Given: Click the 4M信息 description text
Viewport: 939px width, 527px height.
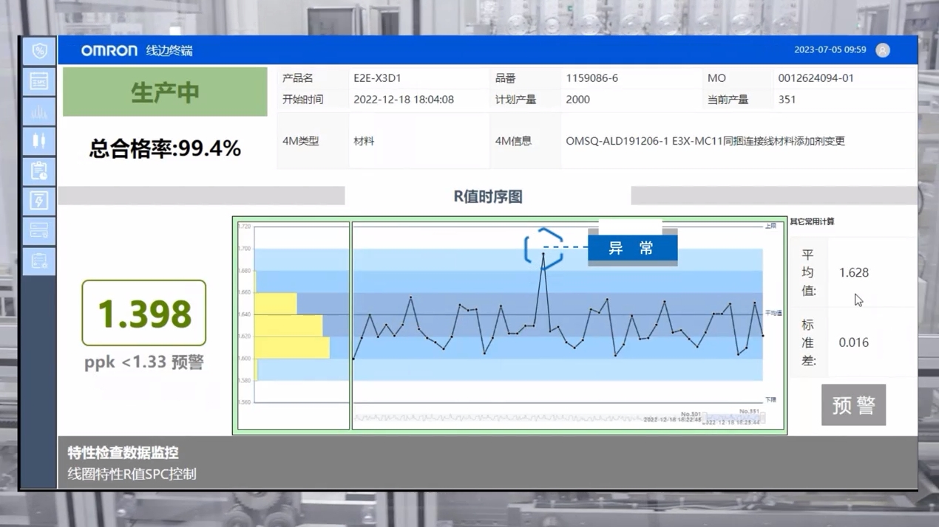Looking at the screenshot, I should coord(705,141).
